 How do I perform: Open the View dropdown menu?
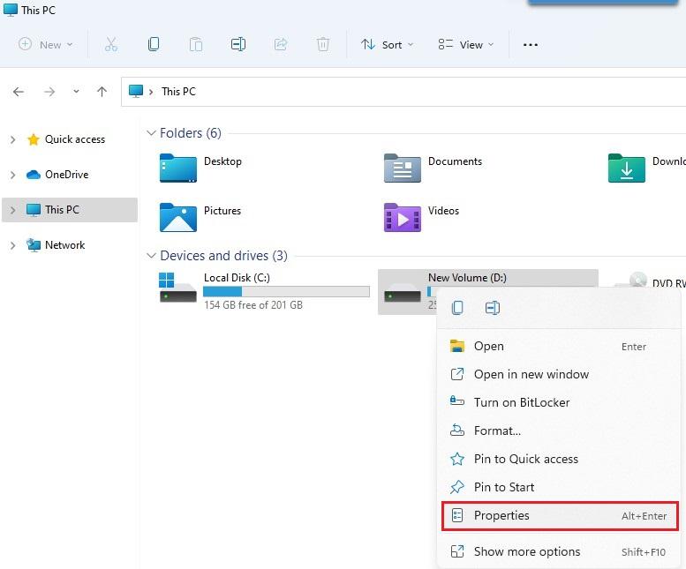click(x=466, y=45)
